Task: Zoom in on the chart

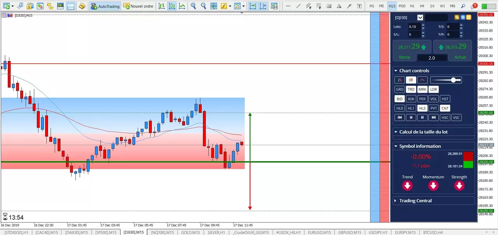Action: click(x=193, y=6)
